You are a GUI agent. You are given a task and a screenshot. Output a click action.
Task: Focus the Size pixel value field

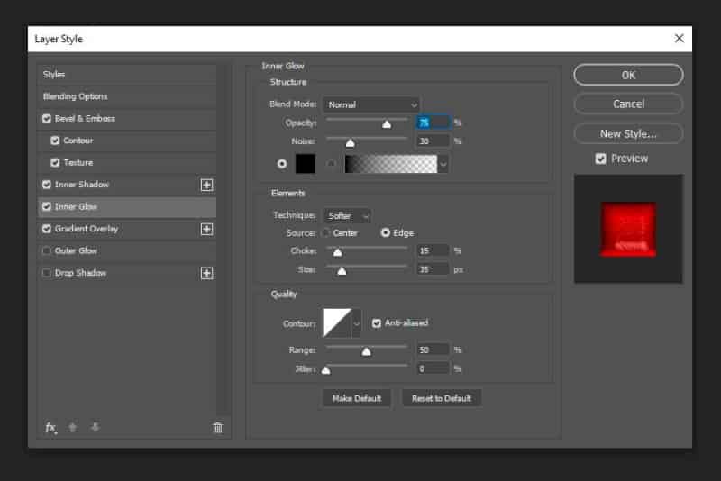(x=433, y=269)
